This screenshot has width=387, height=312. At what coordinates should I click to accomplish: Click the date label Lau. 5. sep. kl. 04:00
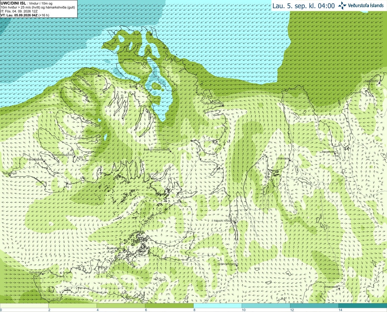[x=304, y=6]
